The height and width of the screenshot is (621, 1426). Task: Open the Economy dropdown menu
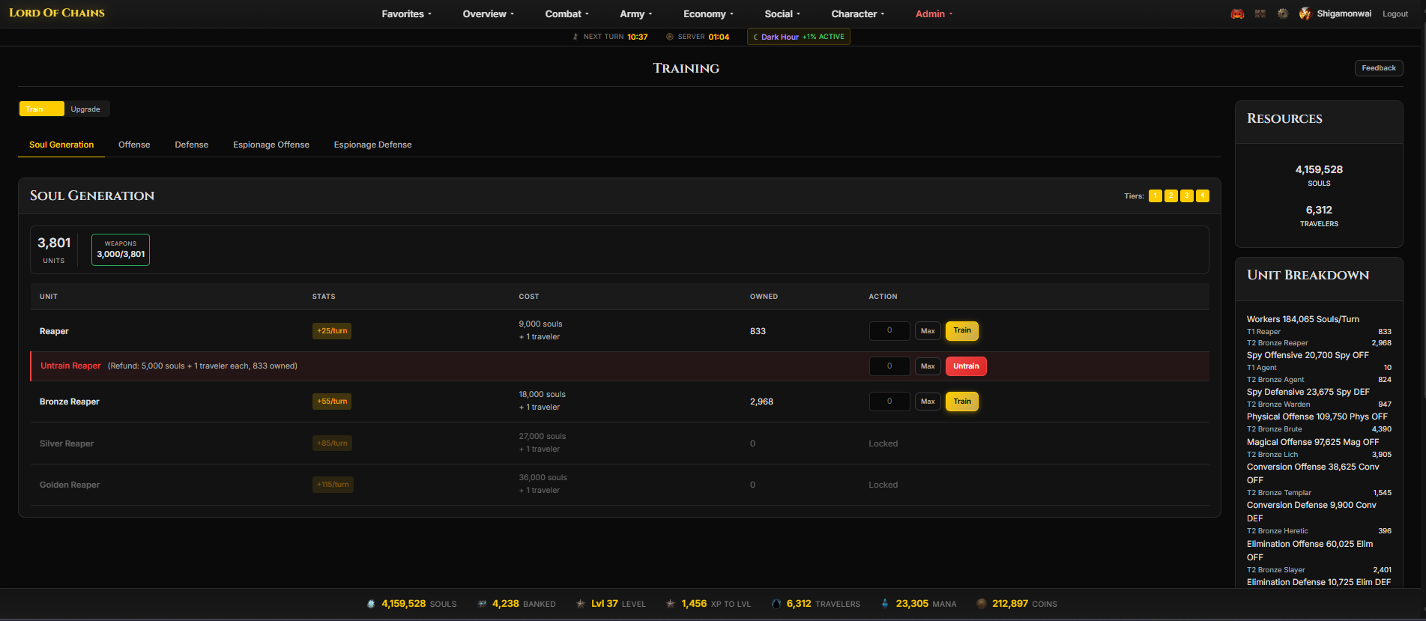click(708, 14)
